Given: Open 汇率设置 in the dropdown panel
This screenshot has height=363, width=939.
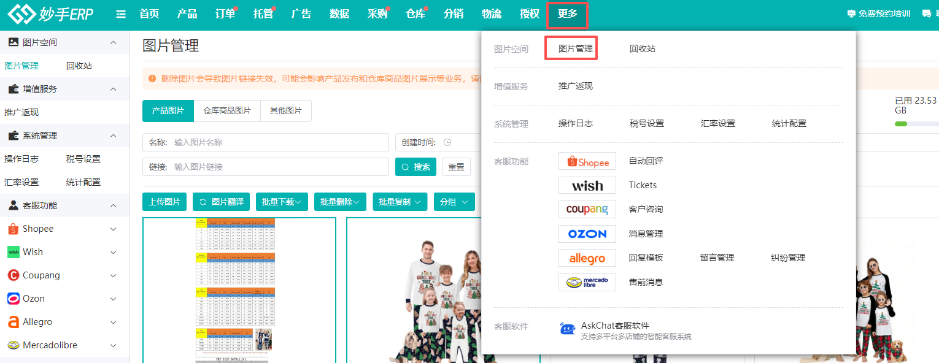Looking at the screenshot, I should [718, 123].
